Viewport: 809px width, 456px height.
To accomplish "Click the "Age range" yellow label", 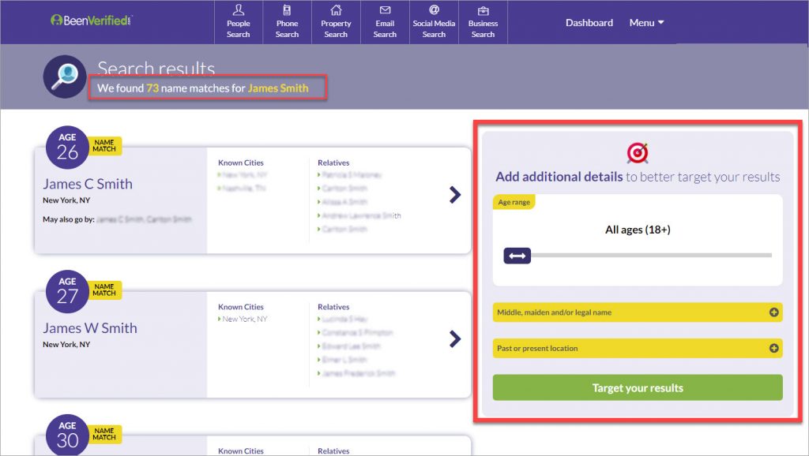I will point(514,202).
